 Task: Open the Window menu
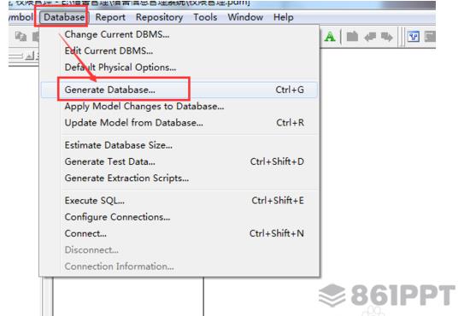click(245, 17)
